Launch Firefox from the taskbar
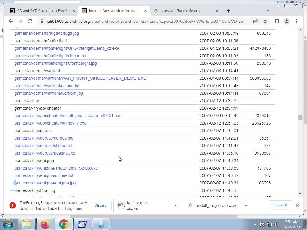 45,224
